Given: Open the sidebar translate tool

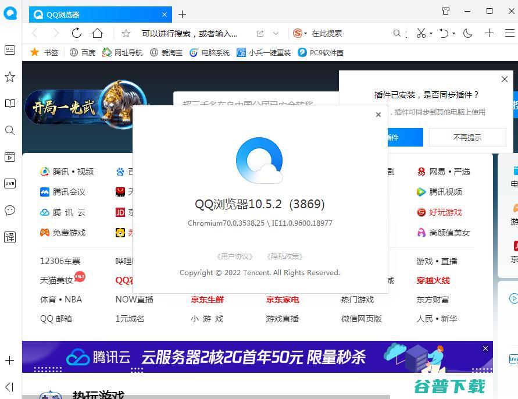Looking at the screenshot, I should point(9,237).
